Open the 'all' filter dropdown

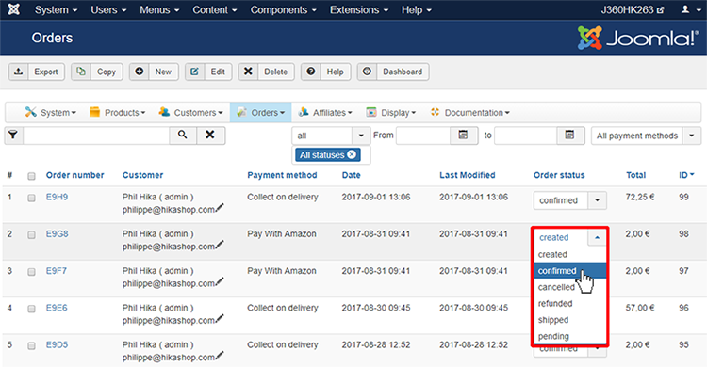(331, 136)
